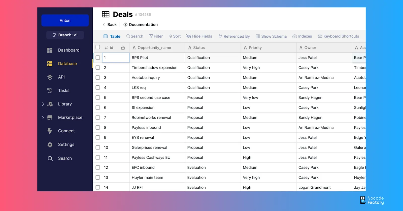Click the Documentation info icon
Screen dimensions: 403x211
pyautogui.click(x=125, y=25)
